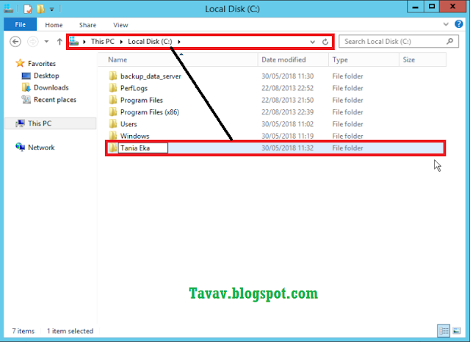
Task: Click the 30/05/2018 11:30 date cell
Action: tap(287, 76)
